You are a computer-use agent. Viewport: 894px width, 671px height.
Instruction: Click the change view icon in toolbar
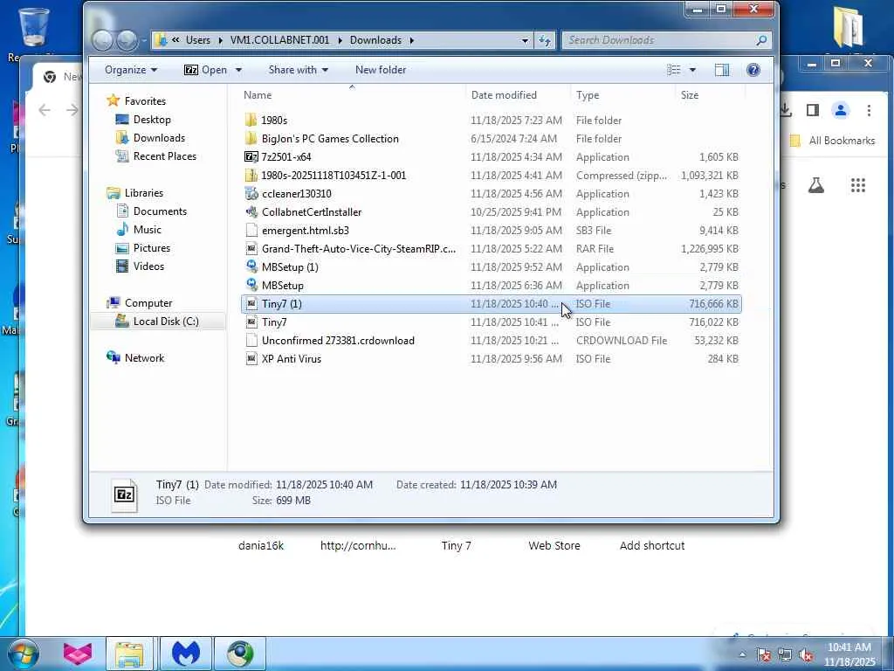point(674,70)
